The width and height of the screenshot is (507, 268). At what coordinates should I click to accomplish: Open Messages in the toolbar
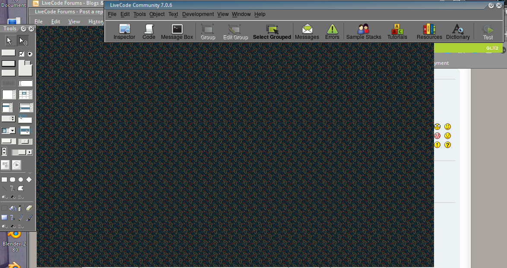[x=307, y=32]
